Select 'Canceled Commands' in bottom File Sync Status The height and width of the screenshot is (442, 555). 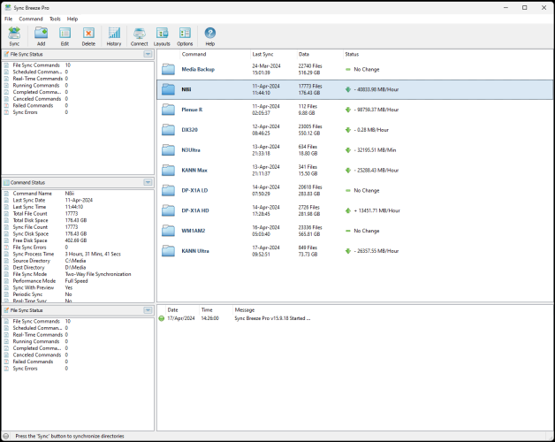(x=37, y=354)
